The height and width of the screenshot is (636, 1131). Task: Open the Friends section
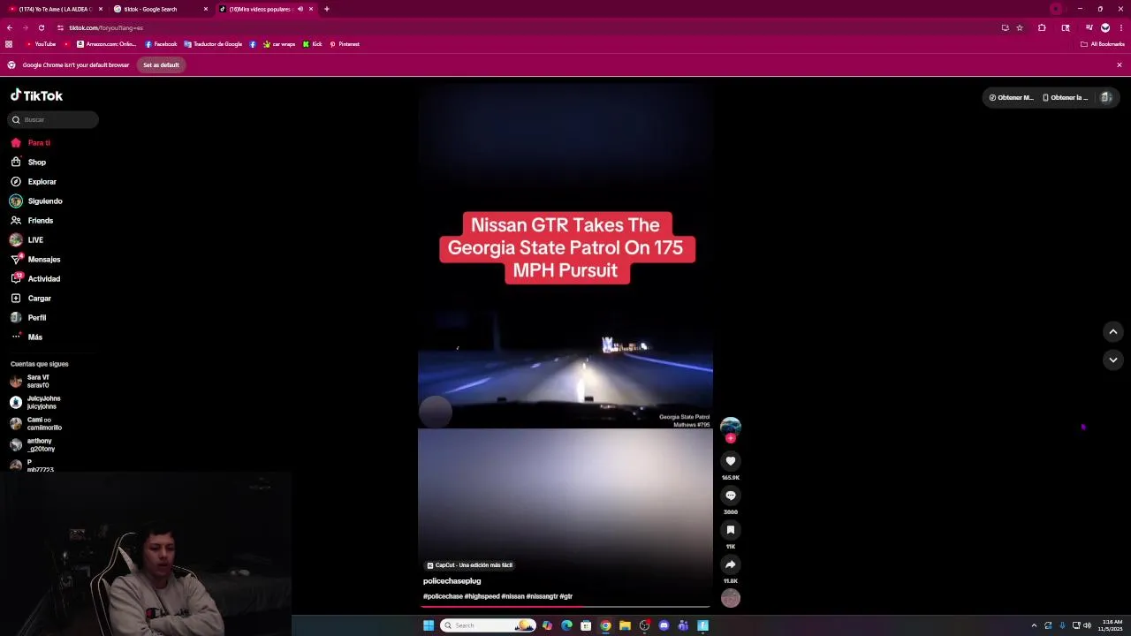32,221
